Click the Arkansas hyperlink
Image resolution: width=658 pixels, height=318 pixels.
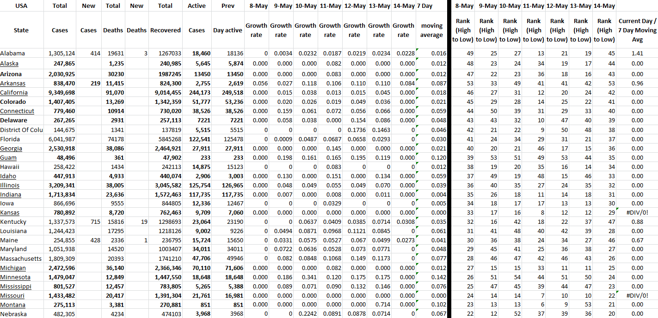click(12, 84)
